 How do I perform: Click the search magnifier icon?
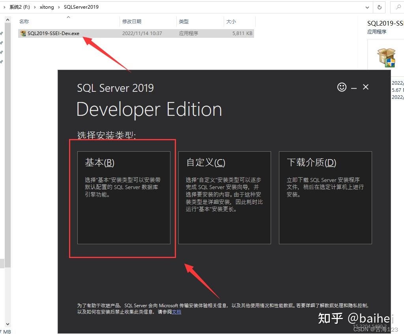pyautogui.click(x=398, y=7)
